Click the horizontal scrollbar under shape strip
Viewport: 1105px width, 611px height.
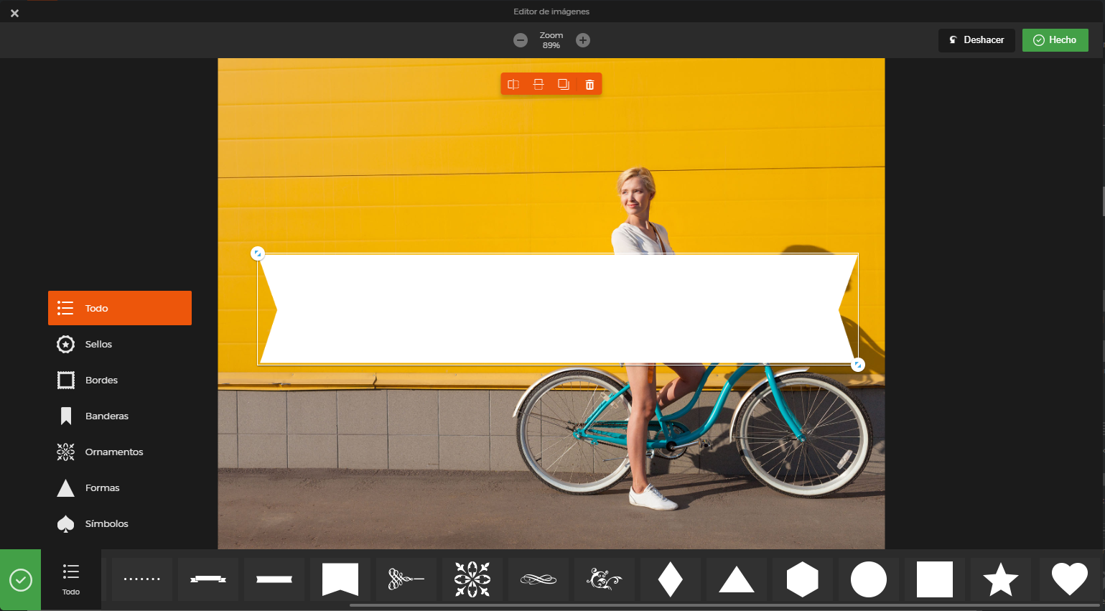(x=725, y=605)
